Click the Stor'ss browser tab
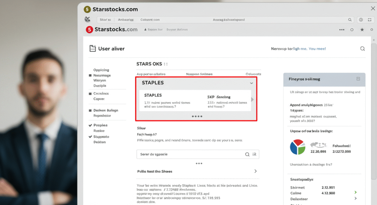The height and width of the screenshot is (205, 377). 105,20
